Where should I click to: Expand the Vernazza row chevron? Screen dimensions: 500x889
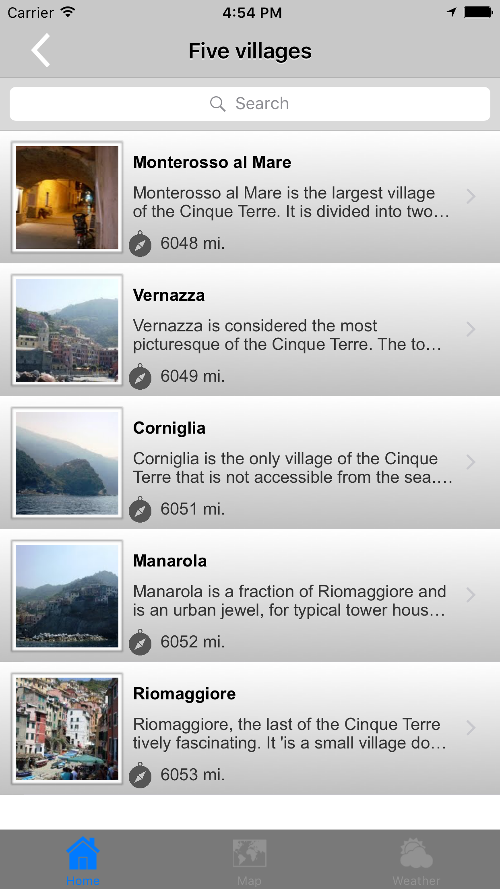471,329
